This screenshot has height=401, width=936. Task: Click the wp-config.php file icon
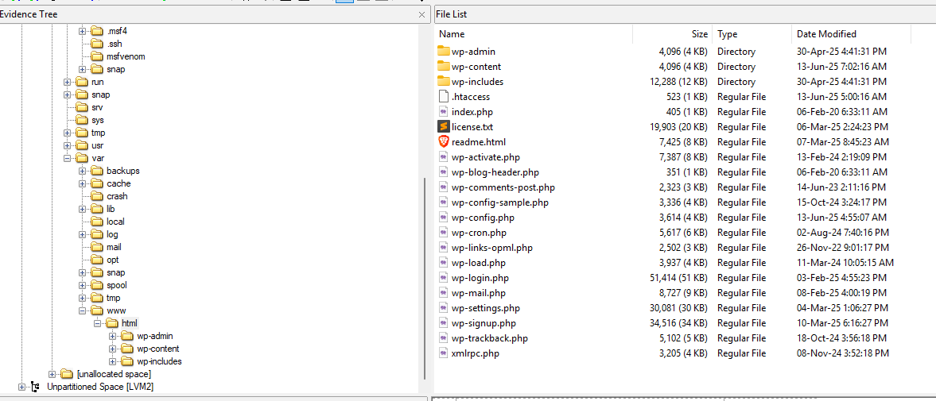coord(443,218)
